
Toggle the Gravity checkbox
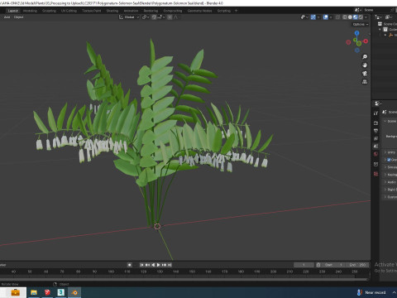(x=389, y=160)
